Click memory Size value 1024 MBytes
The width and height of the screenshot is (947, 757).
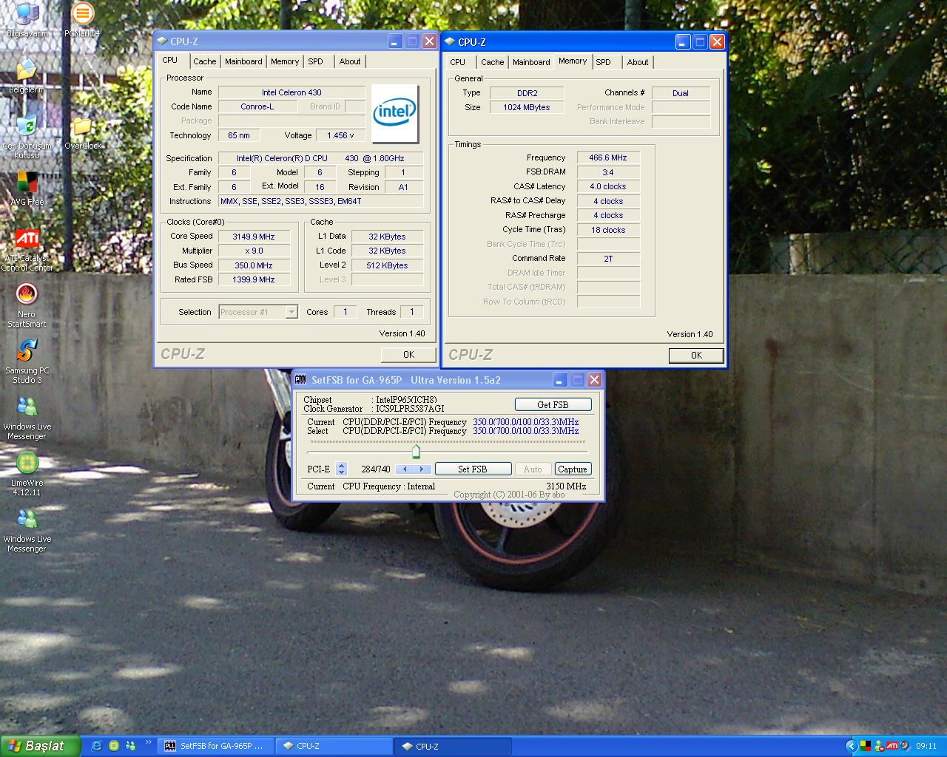[x=527, y=107]
